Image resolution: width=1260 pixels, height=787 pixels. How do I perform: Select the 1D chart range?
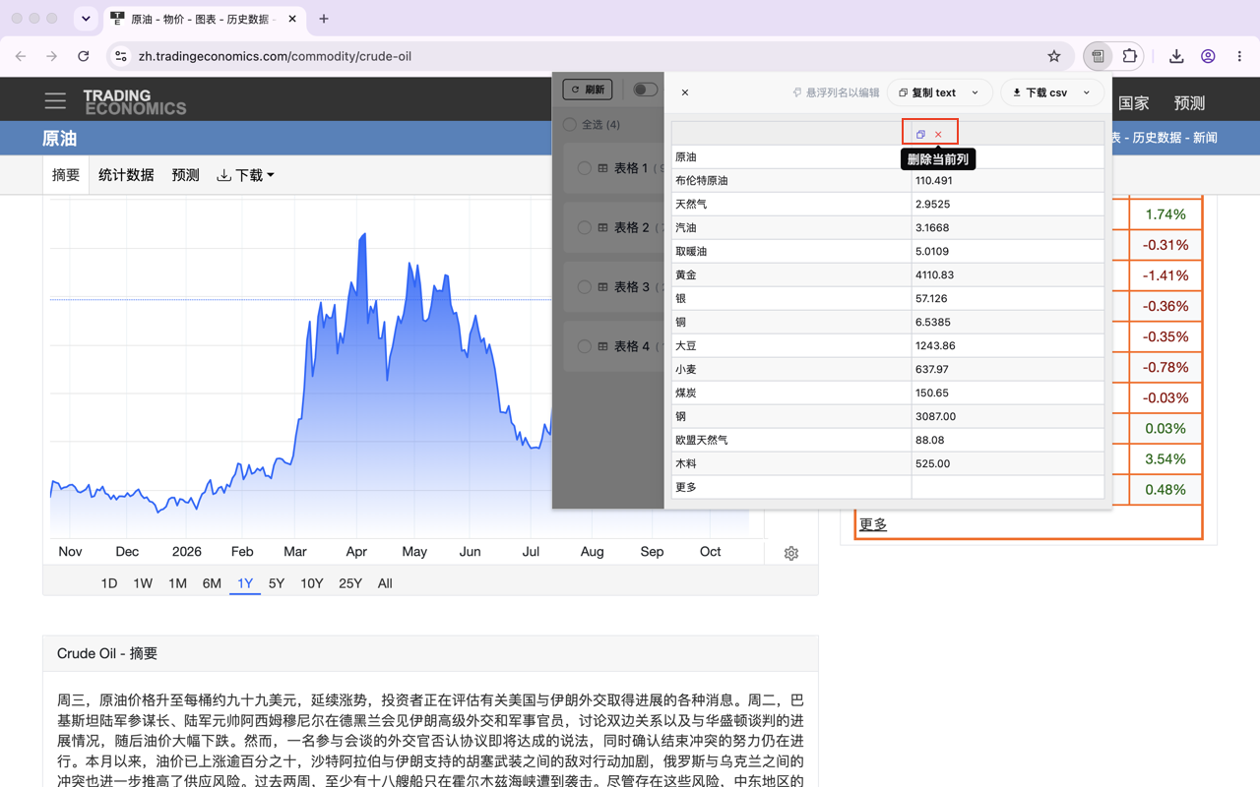[x=109, y=583]
